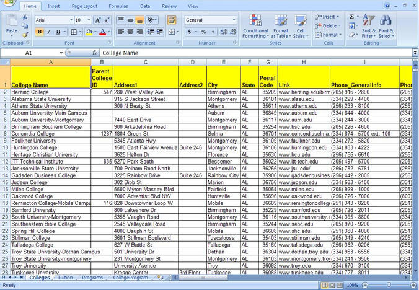Increase font size with Grow Font
This screenshot has height=290, width=419.
tap(98, 20)
